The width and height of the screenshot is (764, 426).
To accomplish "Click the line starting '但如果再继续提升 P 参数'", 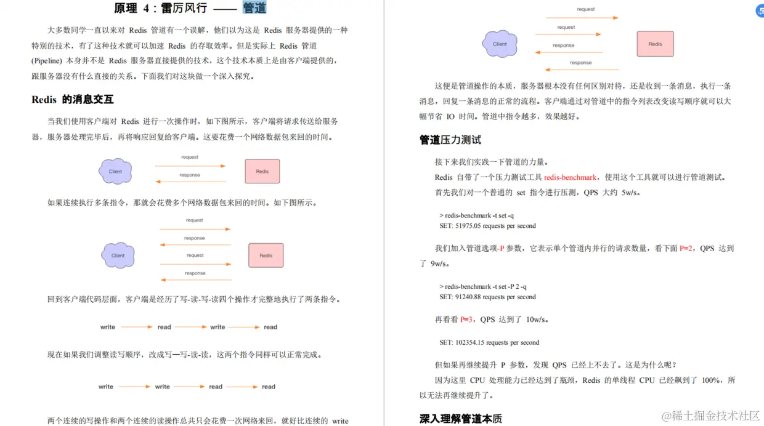I will [x=556, y=364].
